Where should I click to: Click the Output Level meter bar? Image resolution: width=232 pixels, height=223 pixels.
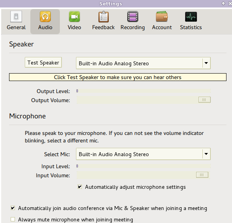143,91
